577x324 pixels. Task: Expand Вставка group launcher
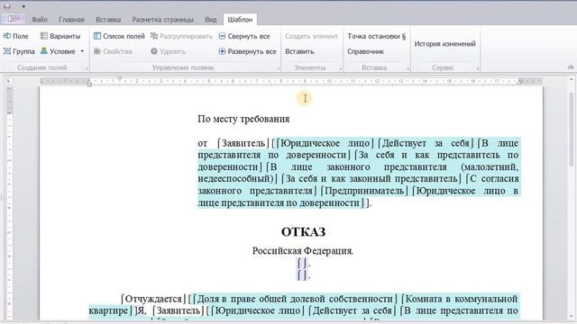point(408,68)
